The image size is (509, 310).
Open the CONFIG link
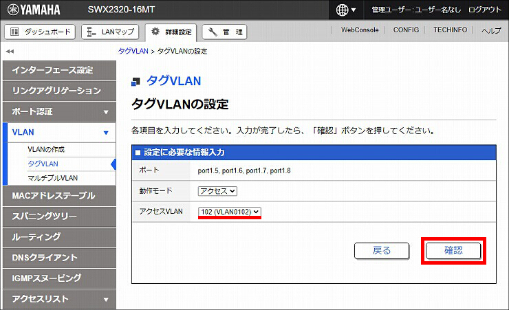[406, 30]
